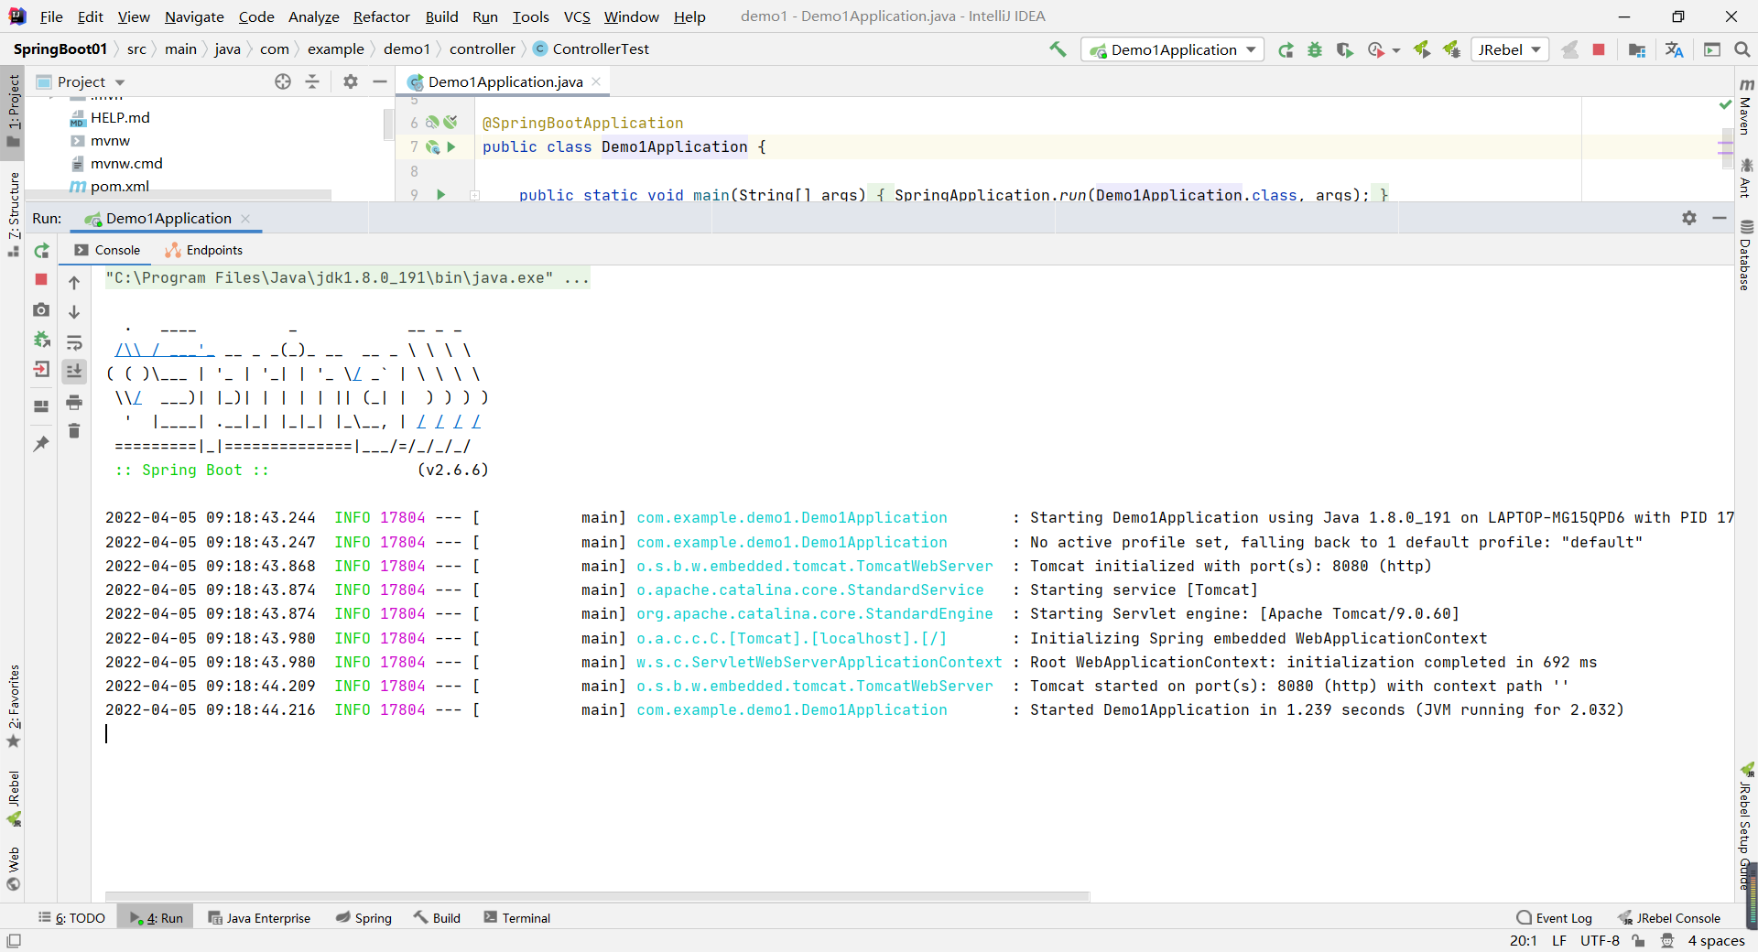
Task: Hide the Project tool window
Action: [380, 81]
